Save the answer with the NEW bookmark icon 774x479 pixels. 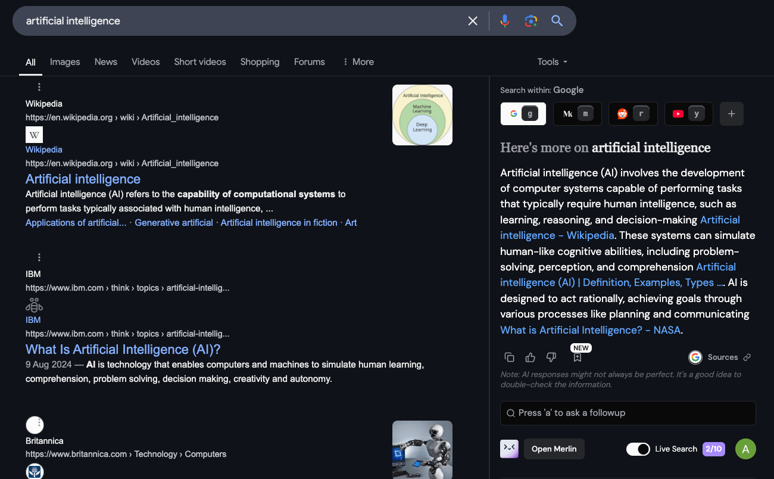tap(578, 357)
